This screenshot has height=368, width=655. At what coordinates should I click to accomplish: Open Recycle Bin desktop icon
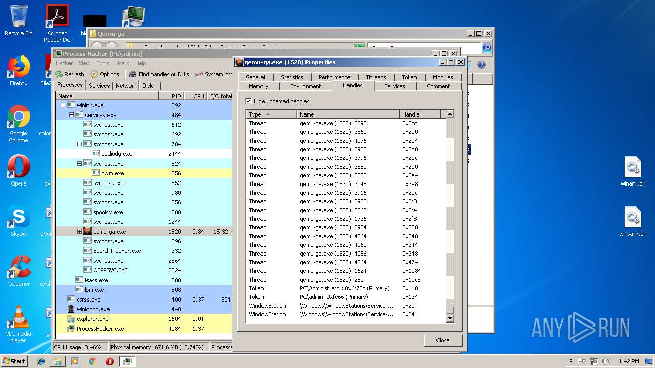18,20
